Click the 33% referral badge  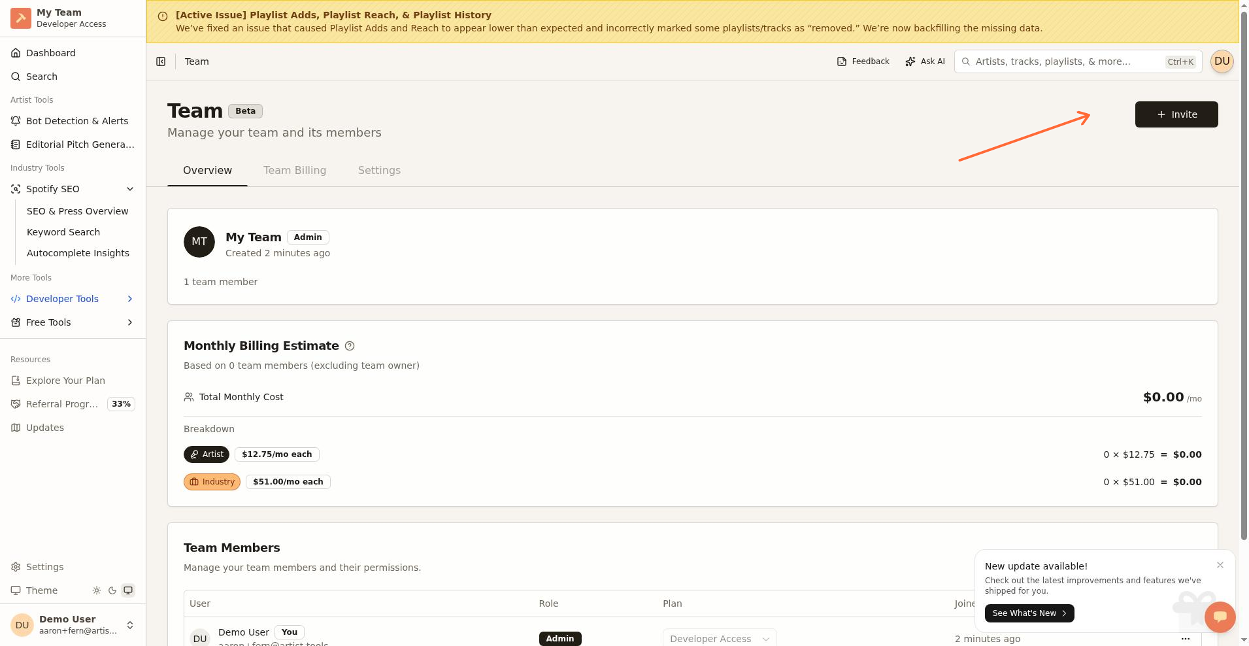(x=121, y=404)
